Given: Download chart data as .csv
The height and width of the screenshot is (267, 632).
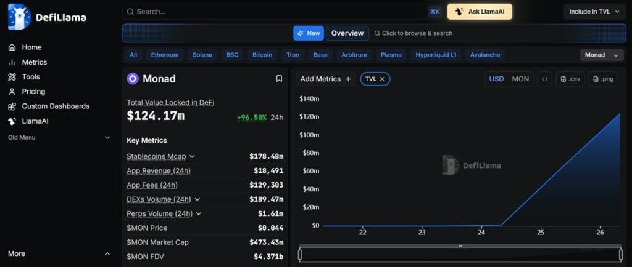Looking at the screenshot, I should 570,79.
